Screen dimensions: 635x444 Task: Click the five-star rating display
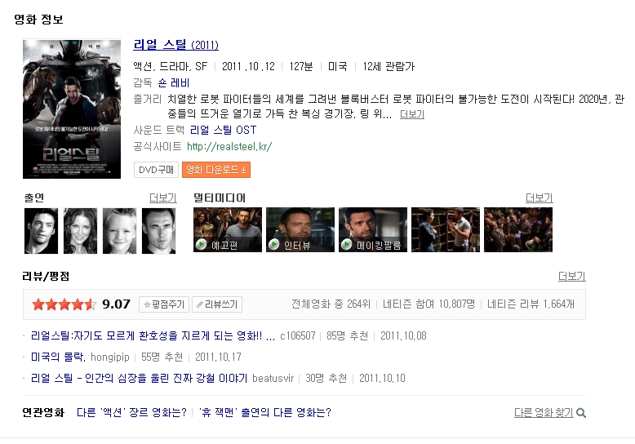click(x=64, y=304)
